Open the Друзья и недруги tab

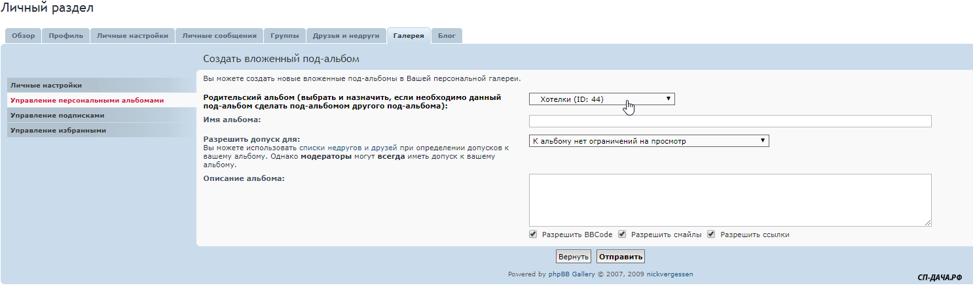346,36
